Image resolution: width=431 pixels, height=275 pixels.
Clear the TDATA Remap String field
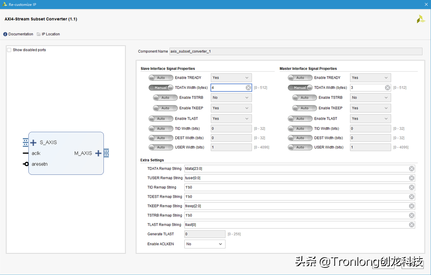pos(412,169)
